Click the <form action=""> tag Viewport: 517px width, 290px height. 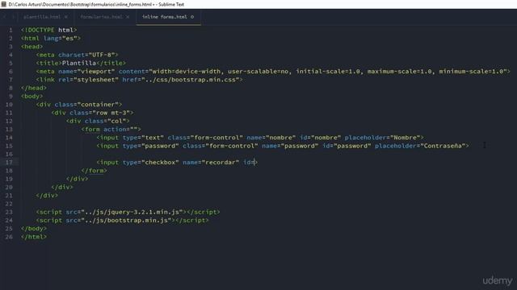tap(111, 129)
